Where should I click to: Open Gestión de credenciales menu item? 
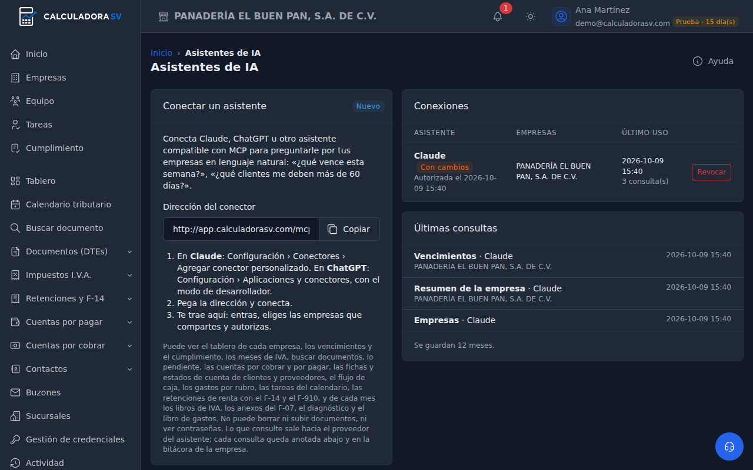point(71,439)
